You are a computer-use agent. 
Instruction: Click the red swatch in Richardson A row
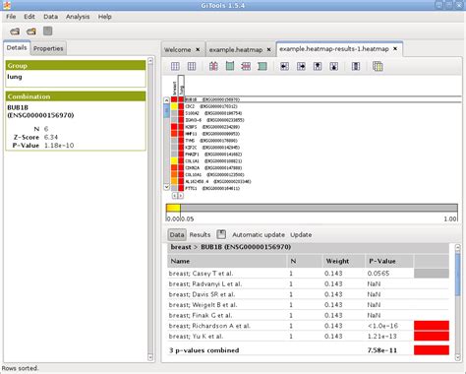[432, 326]
